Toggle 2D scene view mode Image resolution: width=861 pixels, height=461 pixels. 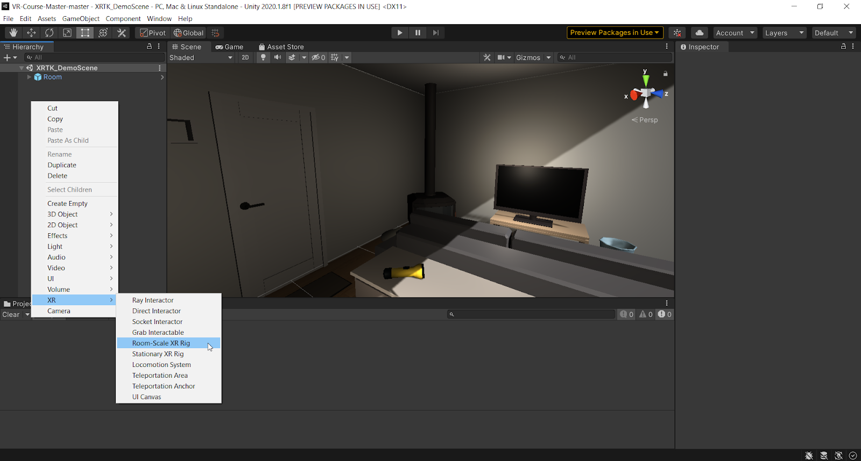point(245,57)
